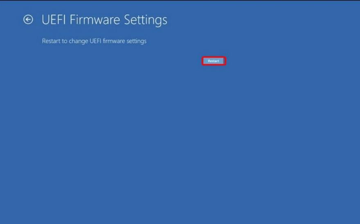
Task: Click the word "Firmware" in the title
Action: click(x=94, y=20)
